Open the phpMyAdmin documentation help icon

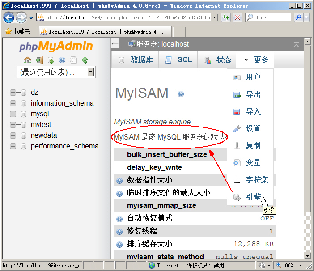[x=62, y=60]
